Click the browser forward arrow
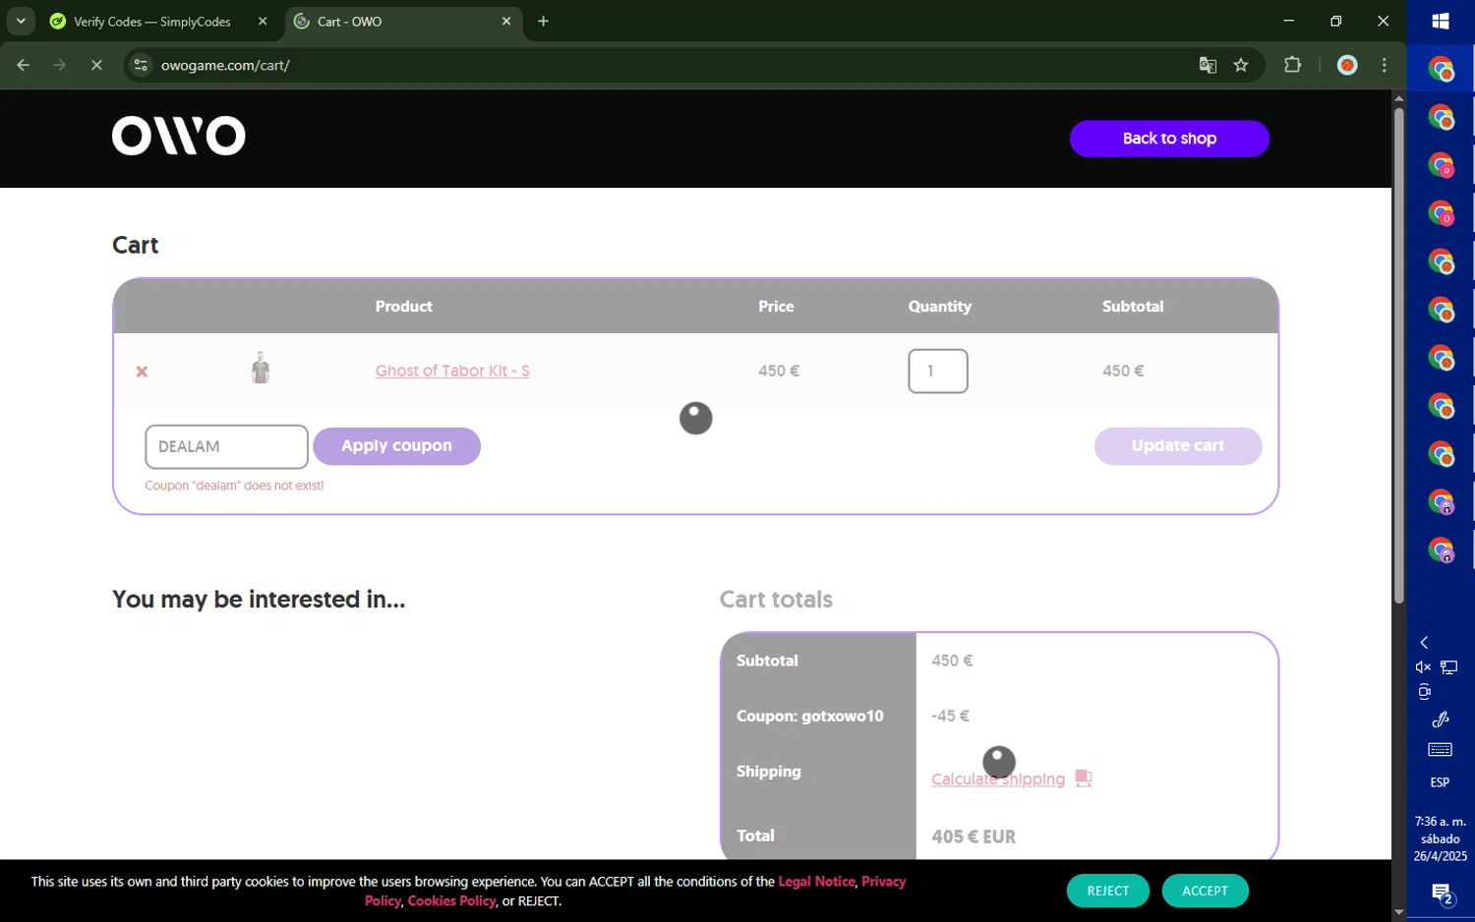 click(60, 65)
